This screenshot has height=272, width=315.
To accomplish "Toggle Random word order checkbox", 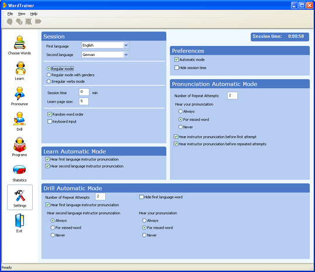I will [x=50, y=114].
